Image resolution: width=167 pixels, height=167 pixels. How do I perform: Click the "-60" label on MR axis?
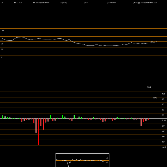(x=163, y=137)
